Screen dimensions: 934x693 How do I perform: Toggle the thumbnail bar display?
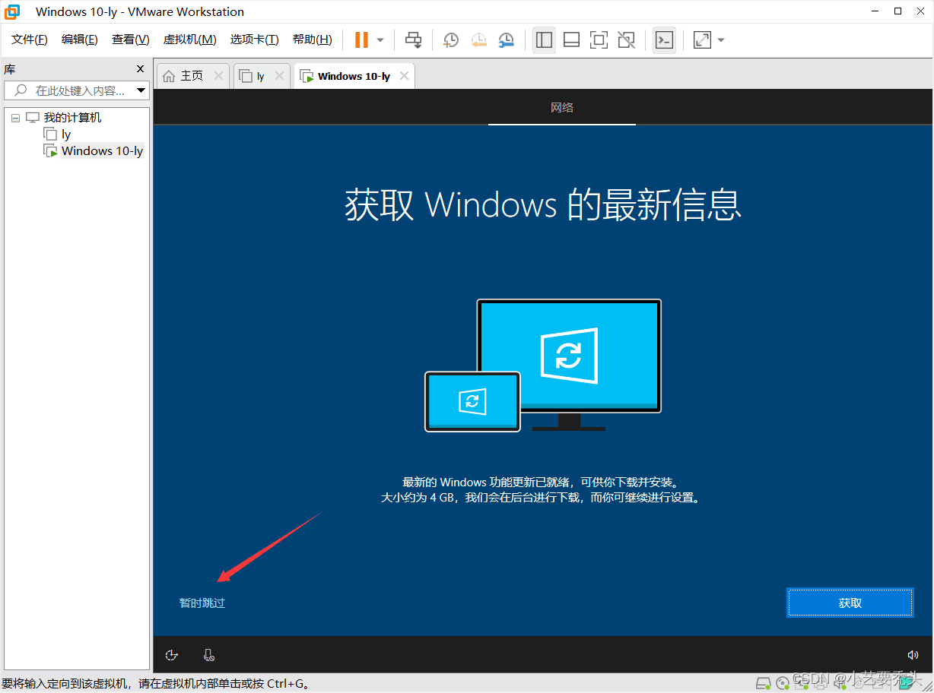click(x=571, y=40)
